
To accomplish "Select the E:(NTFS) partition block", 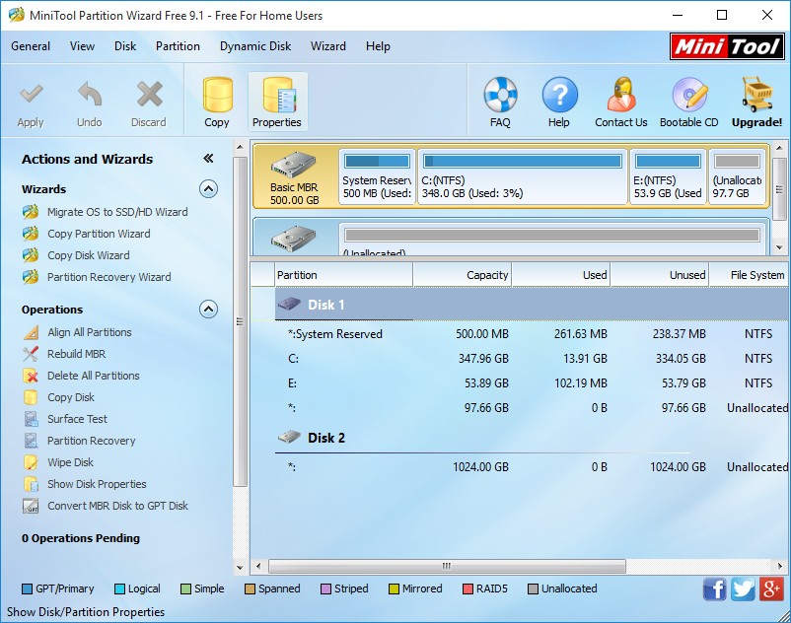I will [668, 176].
